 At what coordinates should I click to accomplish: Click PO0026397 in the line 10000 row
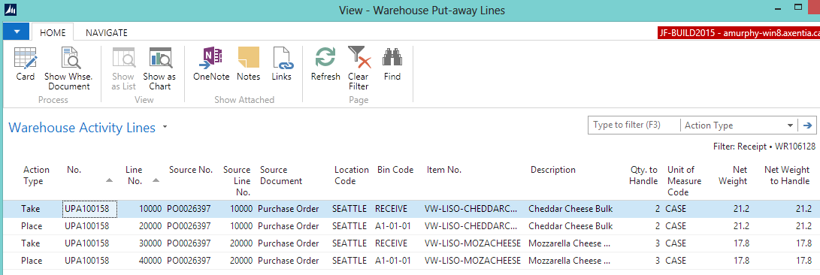point(189,209)
